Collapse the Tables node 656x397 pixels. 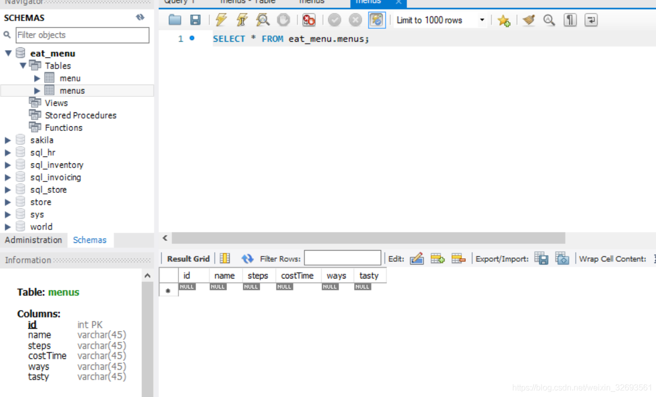(x=23, y=65)
